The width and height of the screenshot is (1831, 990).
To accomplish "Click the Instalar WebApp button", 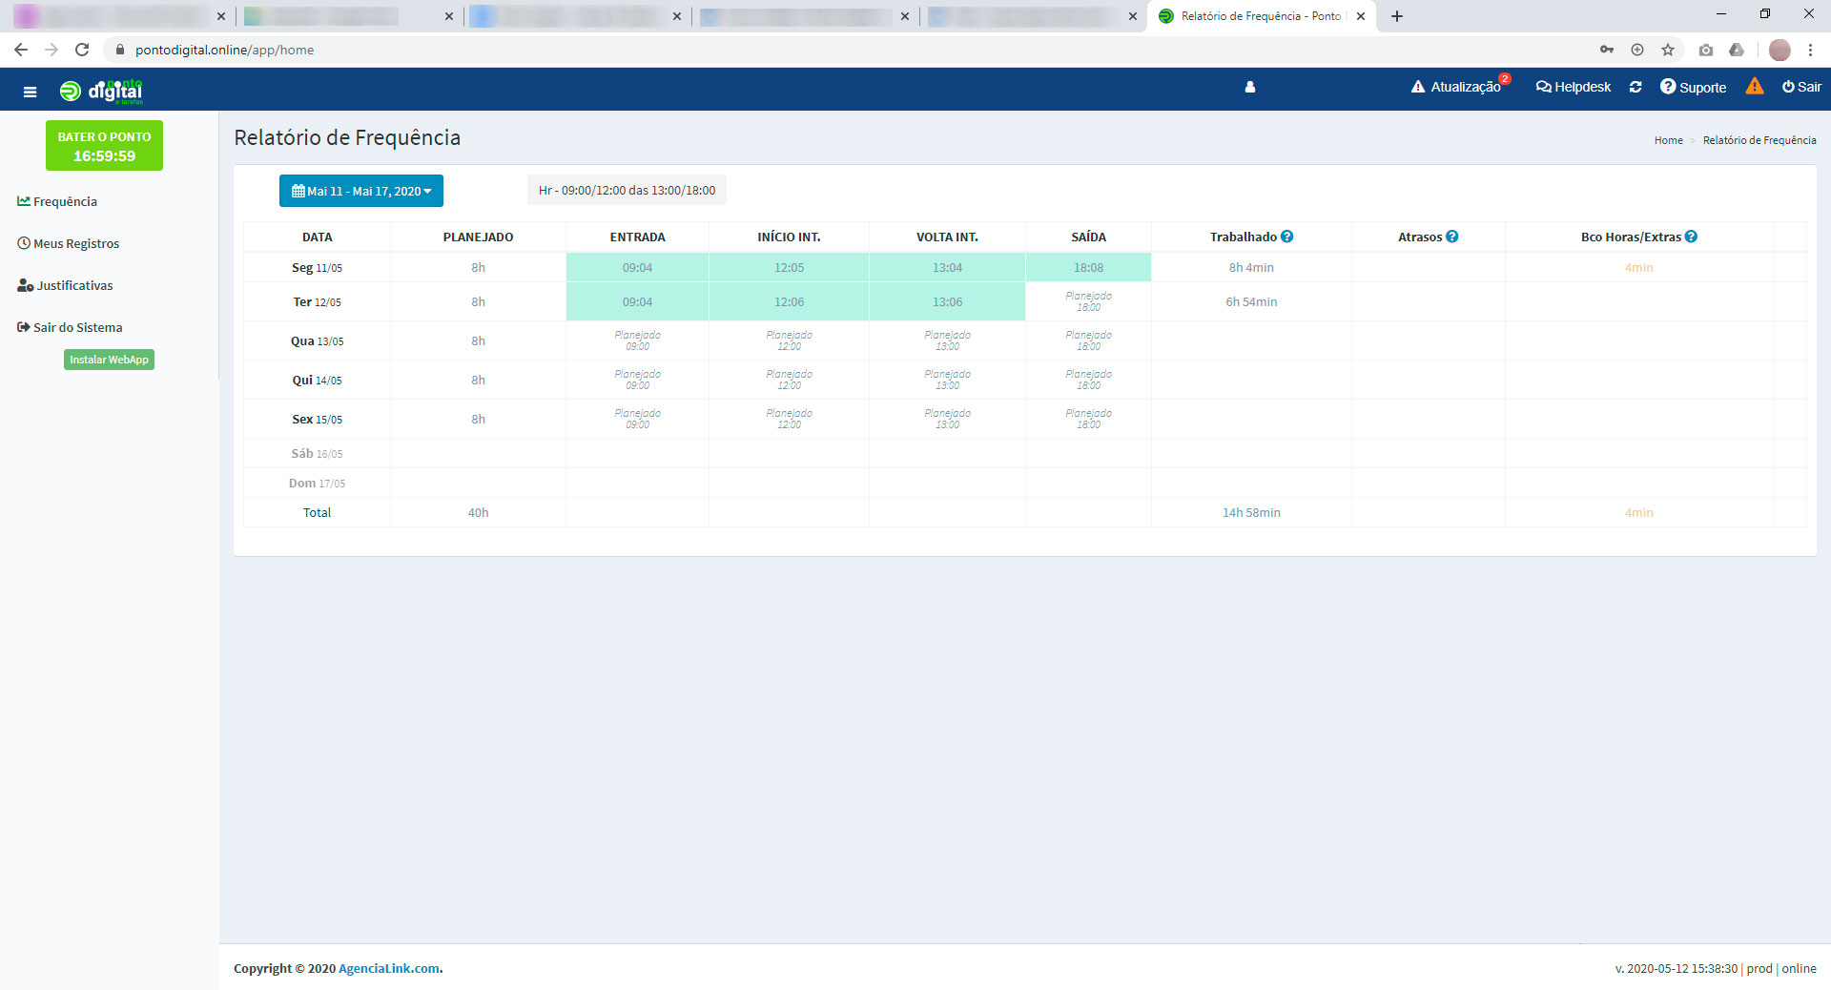I will 109,360.
